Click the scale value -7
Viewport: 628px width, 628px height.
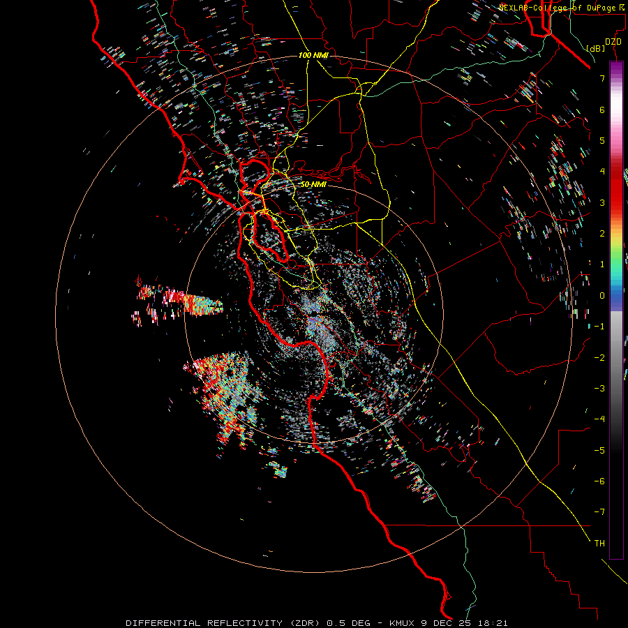(x=599, y=512)
